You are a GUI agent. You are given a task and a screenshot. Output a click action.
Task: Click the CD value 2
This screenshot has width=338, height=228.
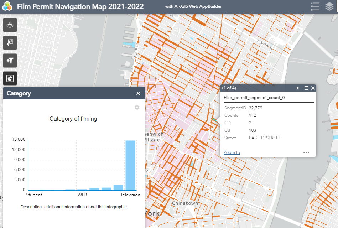pyautogui.click(x=250, y=123)
